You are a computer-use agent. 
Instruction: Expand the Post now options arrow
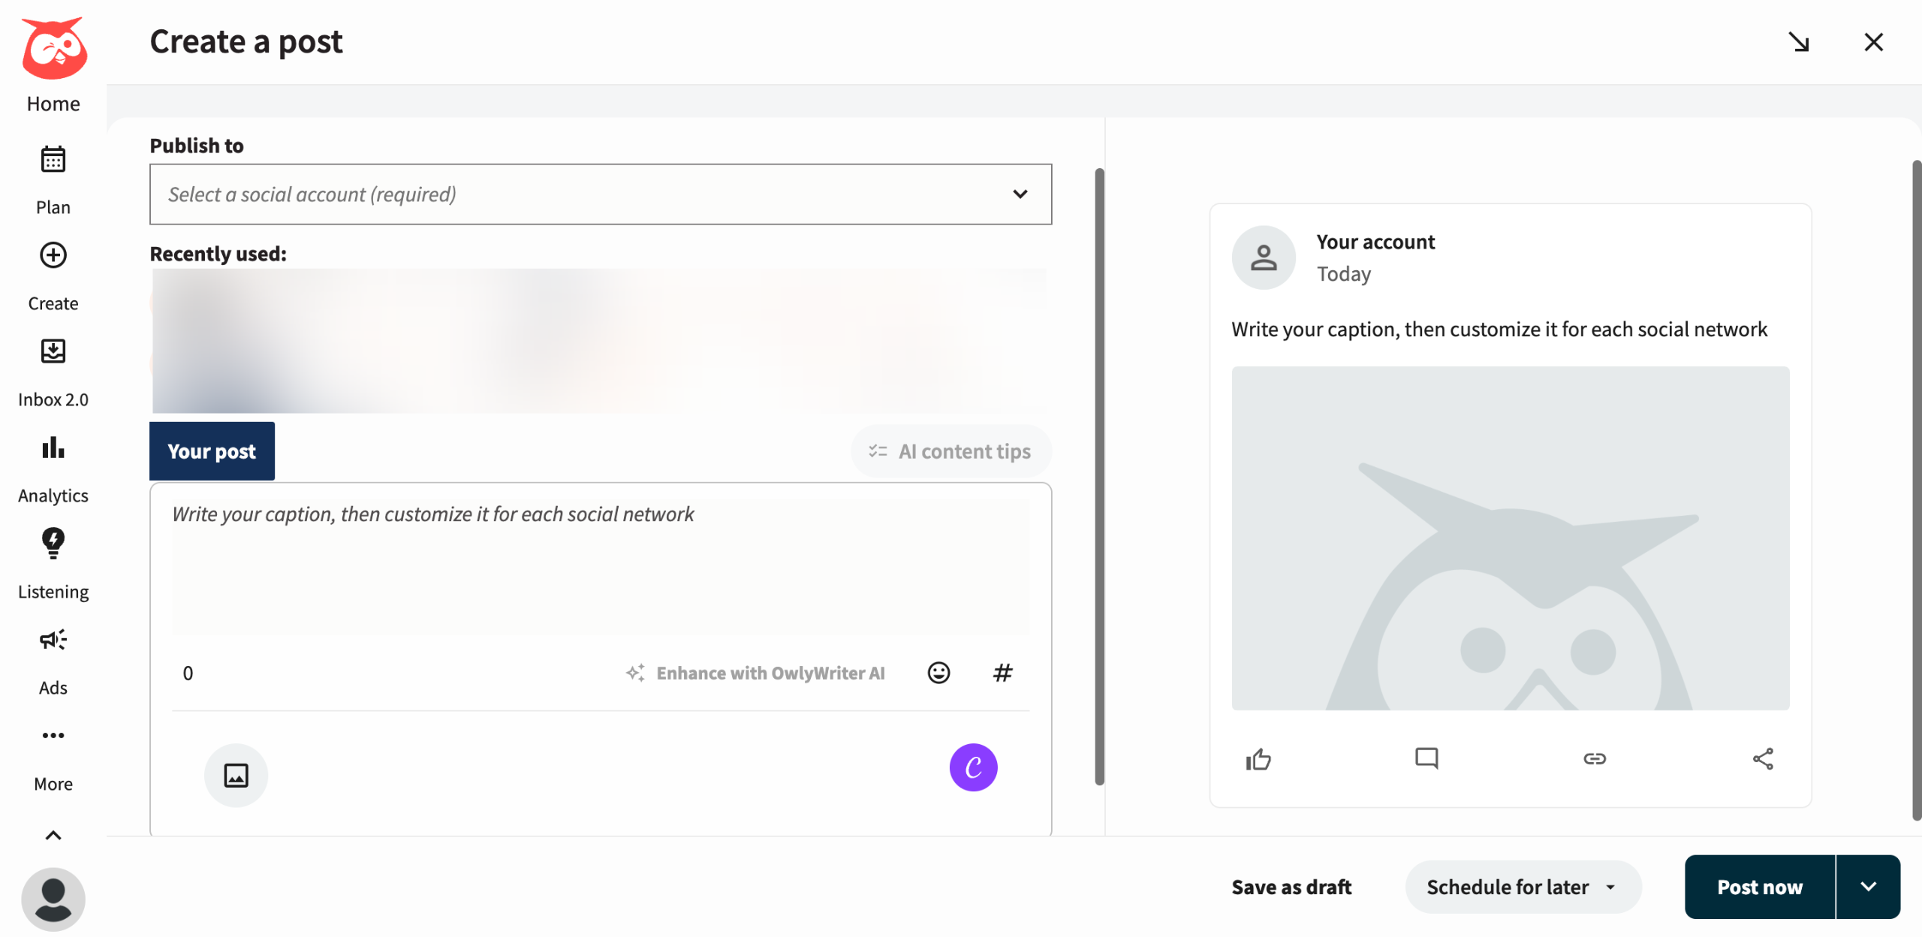tap(1869, 887)
